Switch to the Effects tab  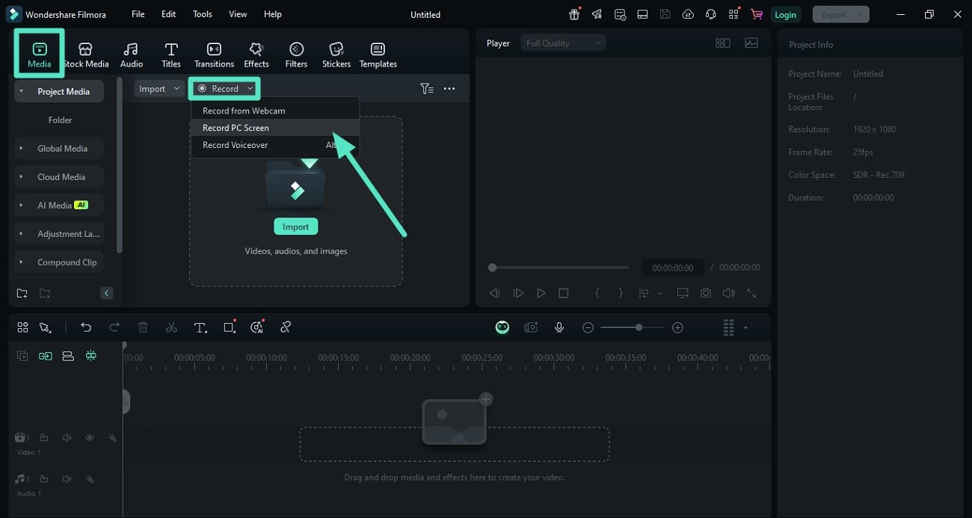[256, 55]
